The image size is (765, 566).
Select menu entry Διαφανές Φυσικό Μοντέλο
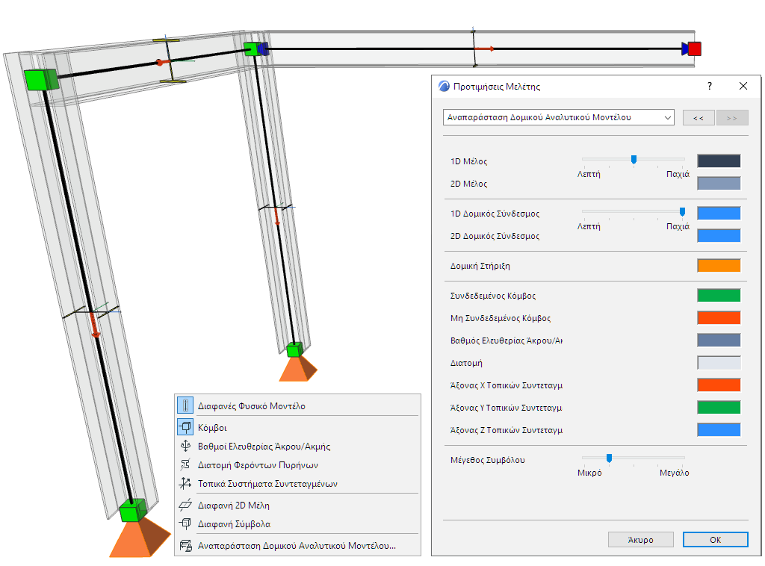point(297,405)
